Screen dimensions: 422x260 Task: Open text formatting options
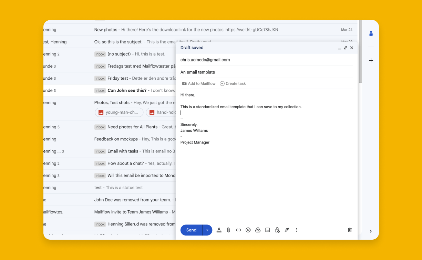pyautogui.click(x=219, y=230)
